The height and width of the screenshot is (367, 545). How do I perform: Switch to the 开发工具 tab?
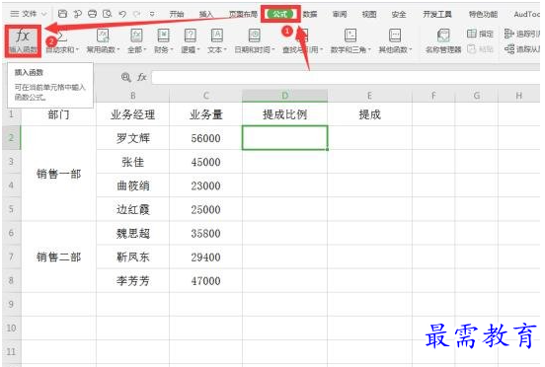pos(437,14)
